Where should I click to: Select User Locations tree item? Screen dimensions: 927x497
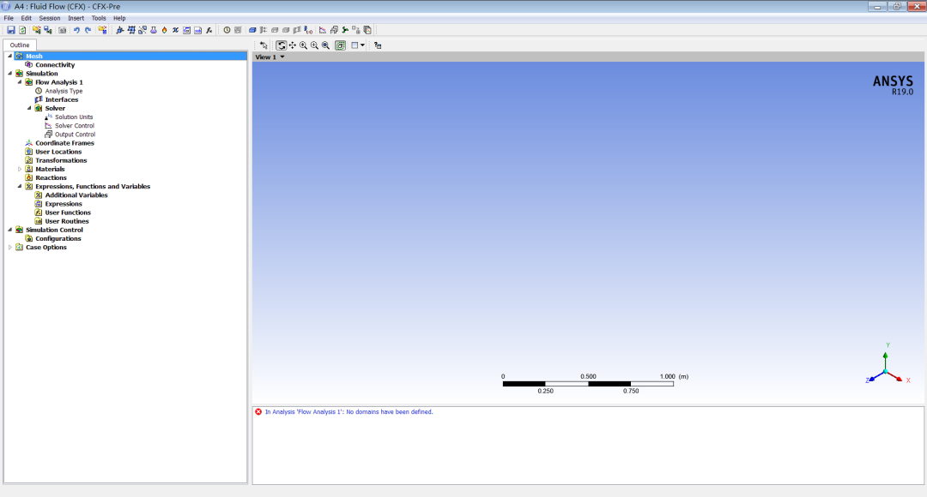[58, 152]
